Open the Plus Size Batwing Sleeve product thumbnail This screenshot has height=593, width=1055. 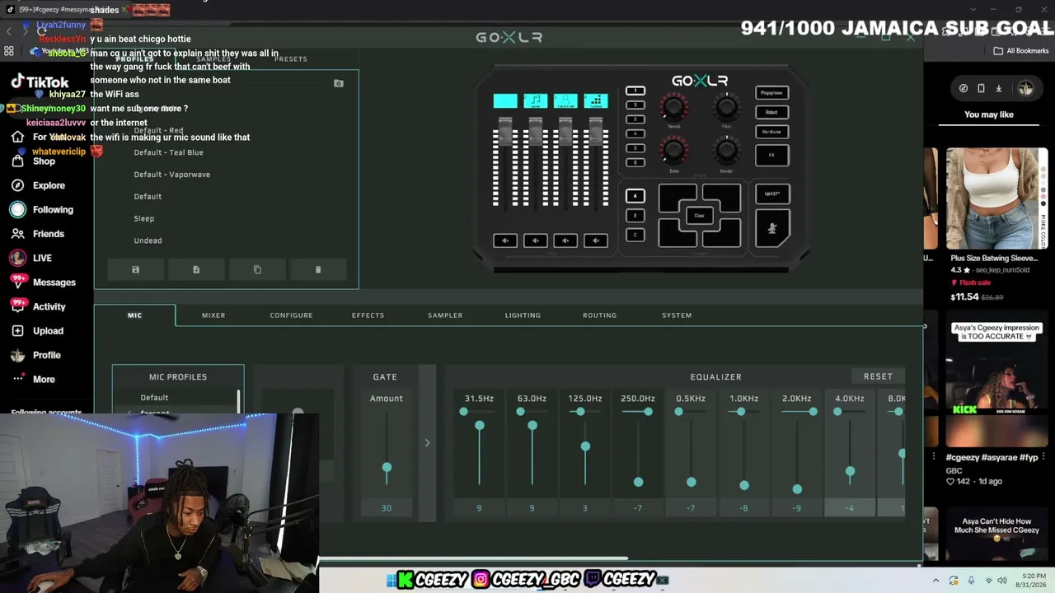coord(996,198)
